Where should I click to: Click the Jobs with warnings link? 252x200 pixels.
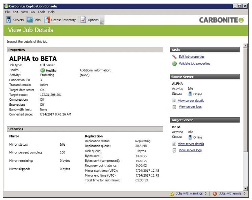pyautogui.click(x=189, y=194)
